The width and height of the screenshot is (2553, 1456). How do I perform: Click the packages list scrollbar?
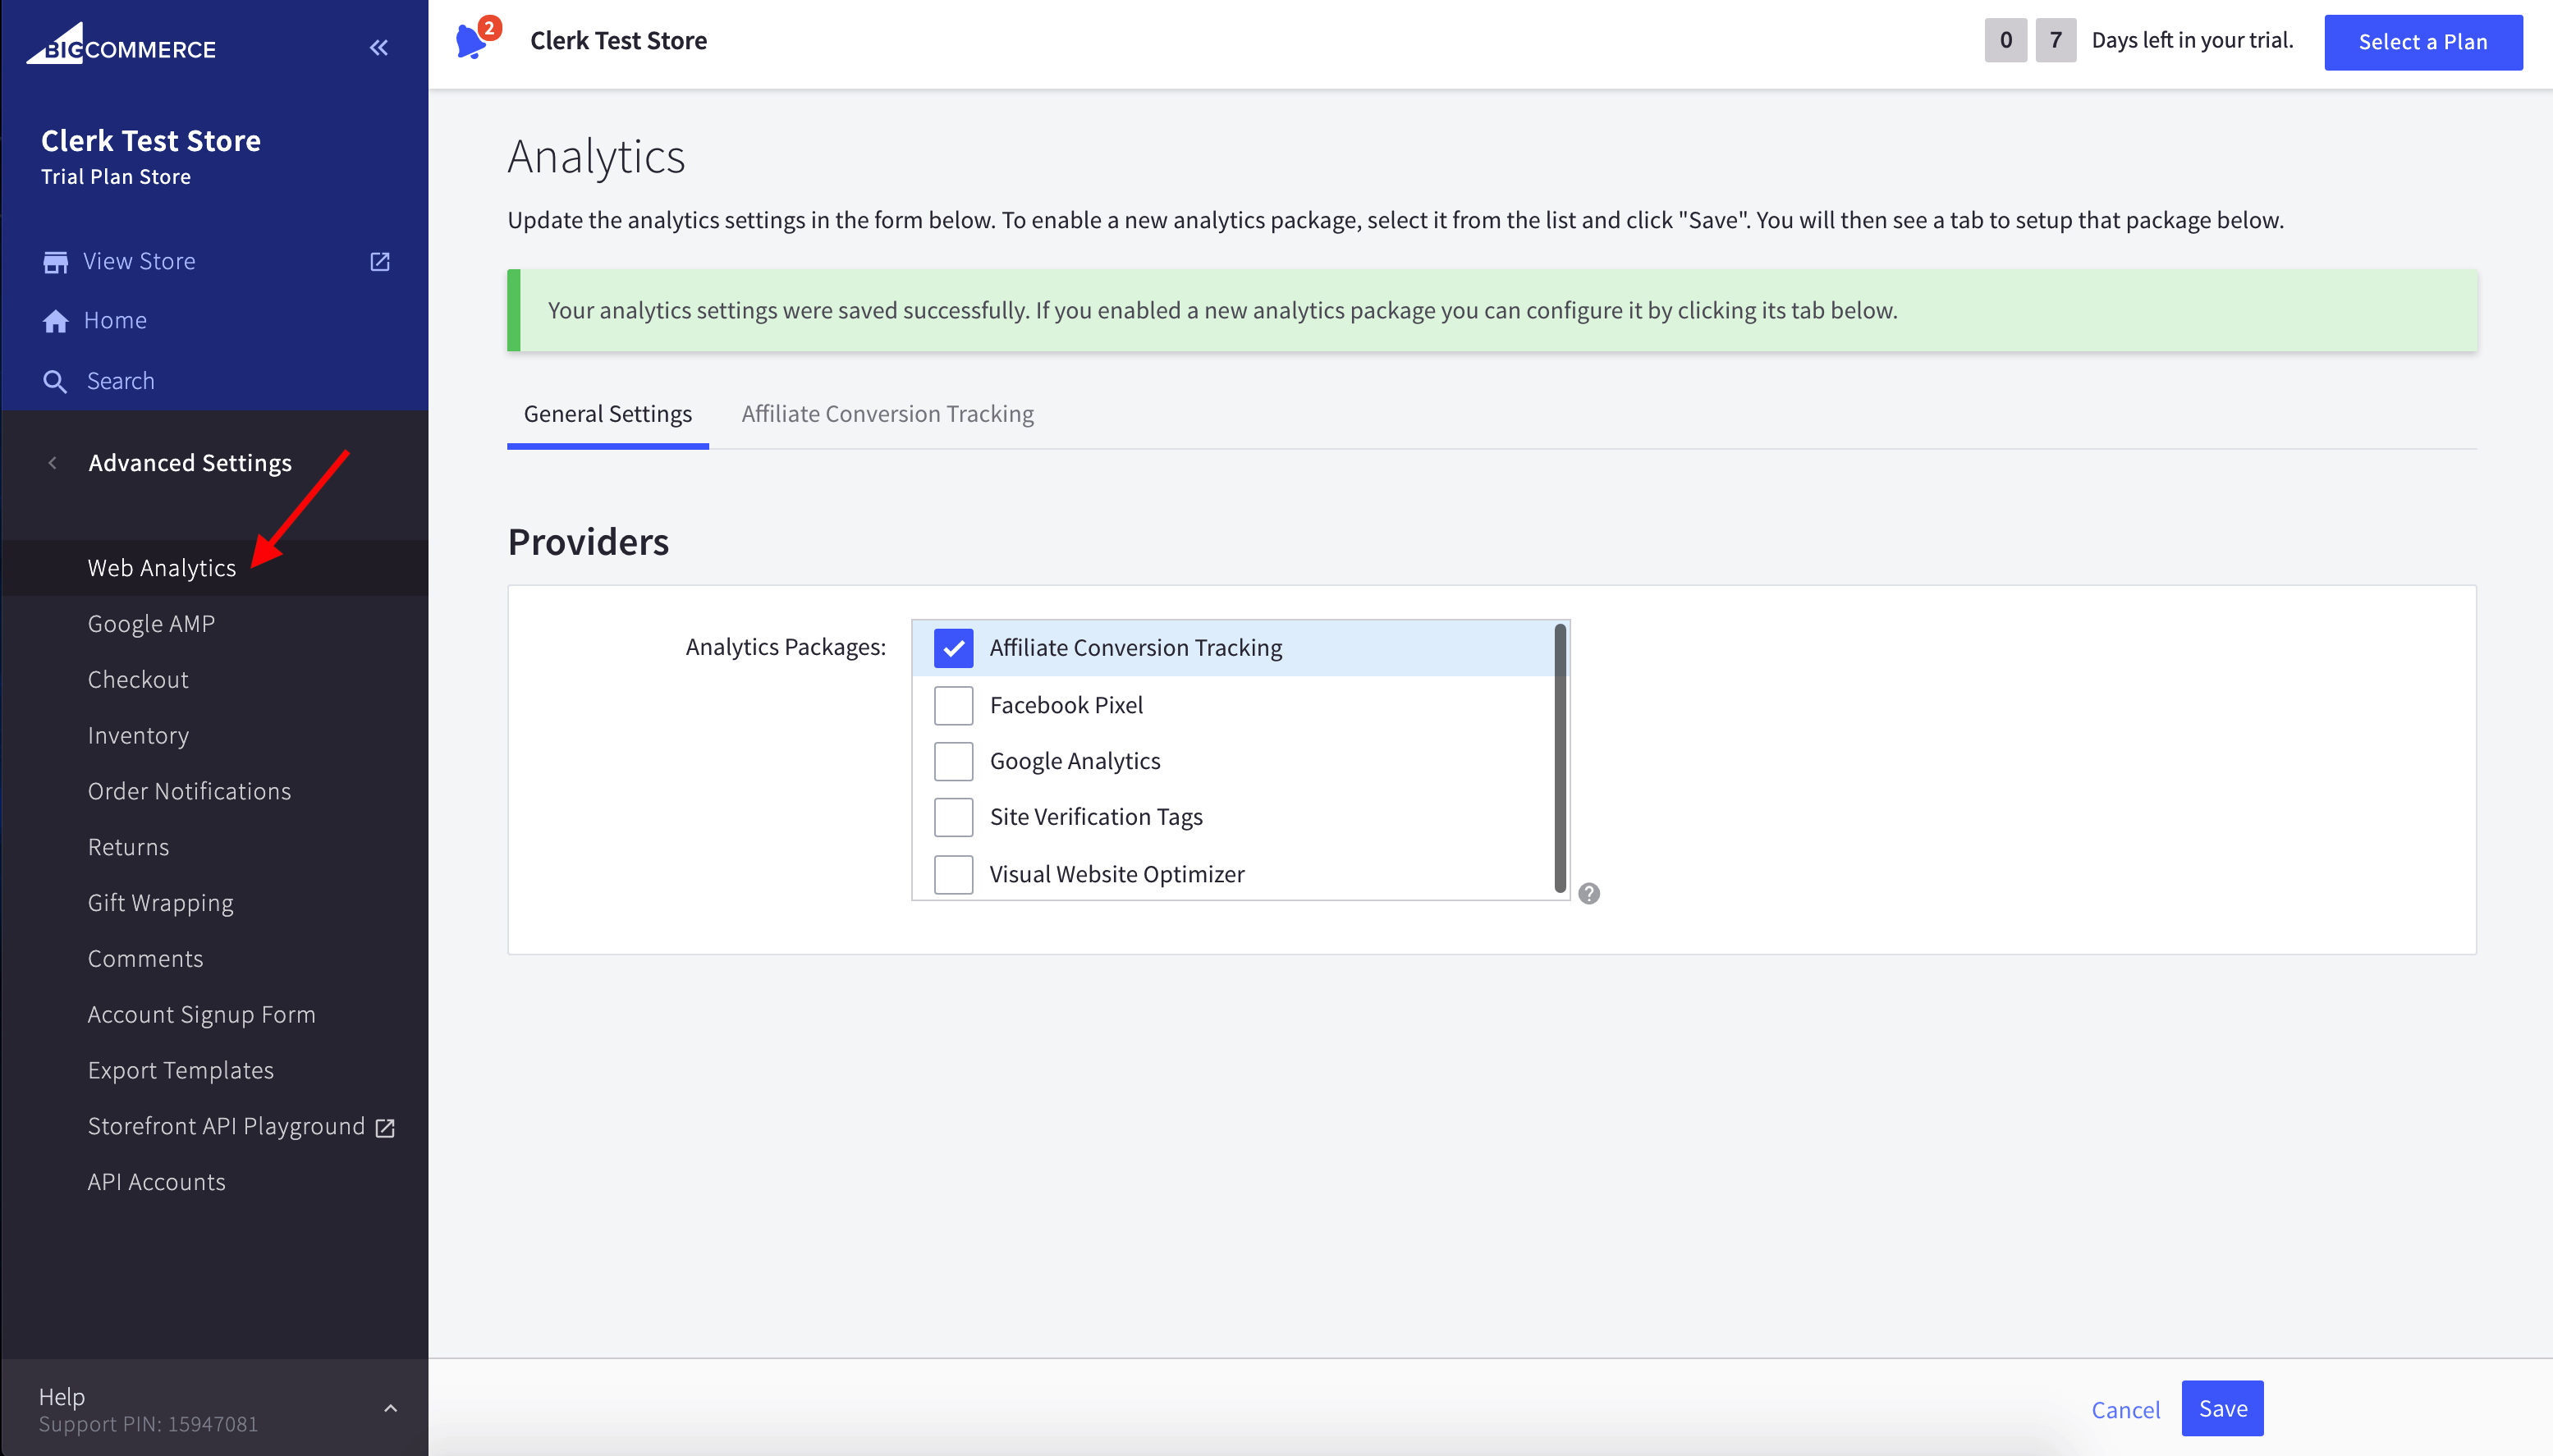tap(1559, 760)
